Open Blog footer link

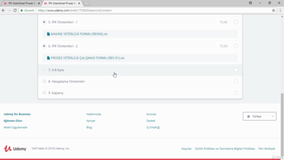pyautogui.click(x=89, y=128)
